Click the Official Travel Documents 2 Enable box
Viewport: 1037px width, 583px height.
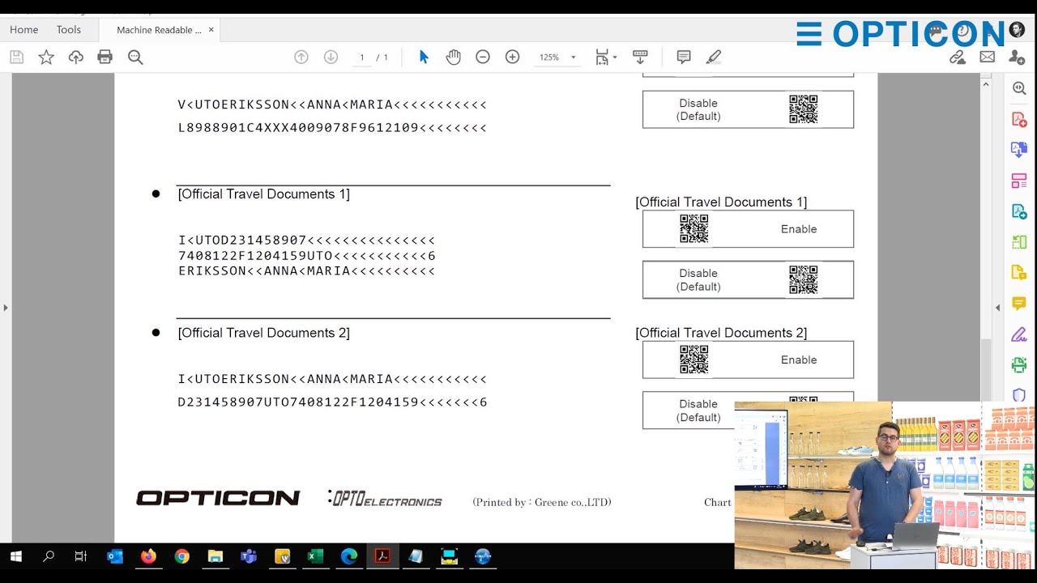coord(748,360)
